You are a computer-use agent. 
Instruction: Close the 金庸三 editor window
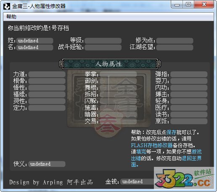(x=204, y=5)
